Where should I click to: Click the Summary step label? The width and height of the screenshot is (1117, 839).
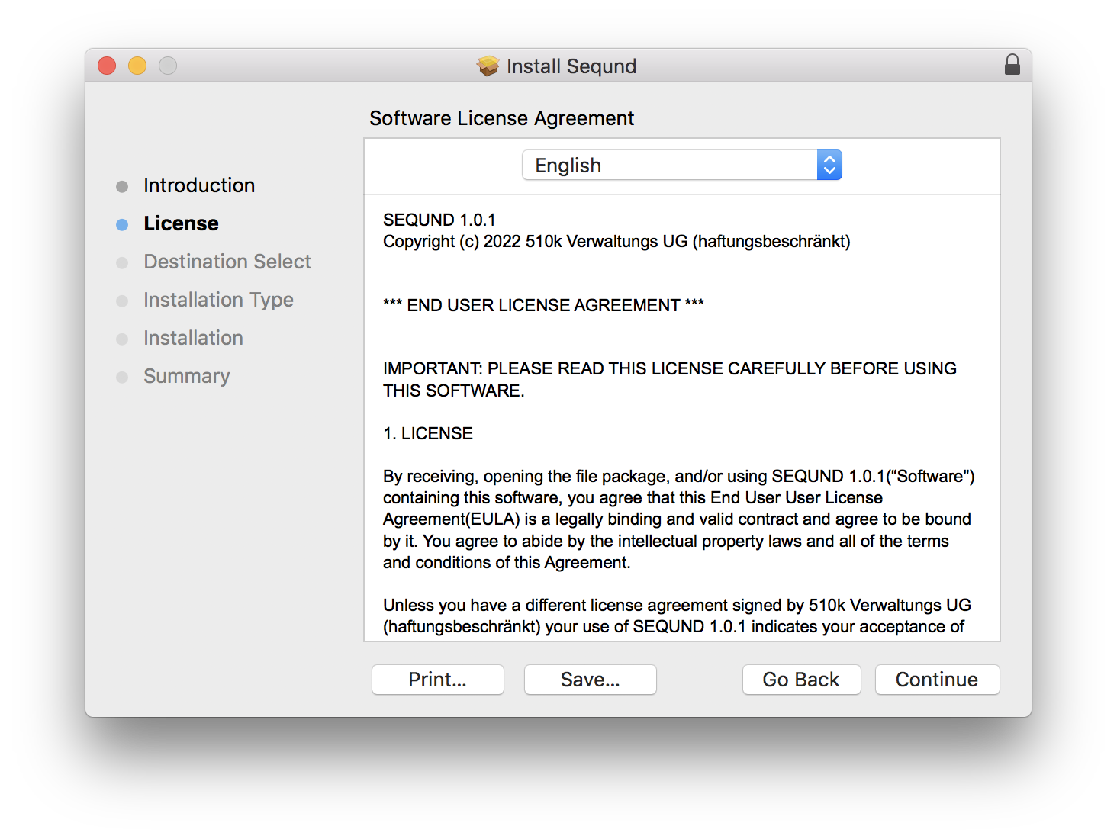pos(187,376)
